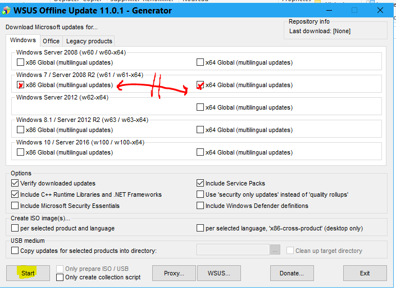The image size is (396, 290).
Task: Open the Proxy settings dialog
Action: [x=174, y=273]
